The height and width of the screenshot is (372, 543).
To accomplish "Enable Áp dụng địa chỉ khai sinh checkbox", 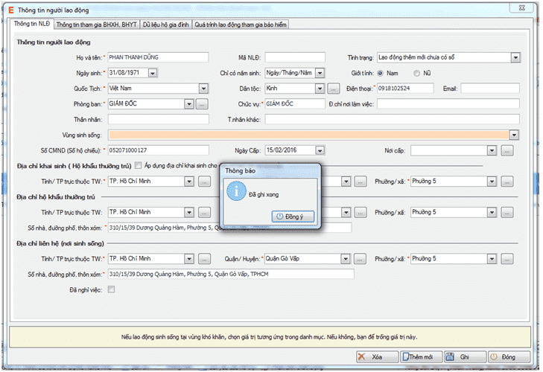I will click(138, 165).
